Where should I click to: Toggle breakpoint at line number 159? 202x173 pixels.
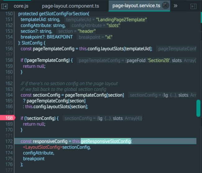9,66
